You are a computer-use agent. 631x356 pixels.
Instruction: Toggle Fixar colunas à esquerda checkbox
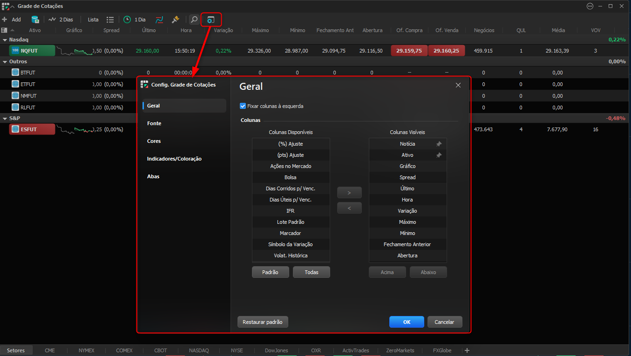click(x=243, y=106)
